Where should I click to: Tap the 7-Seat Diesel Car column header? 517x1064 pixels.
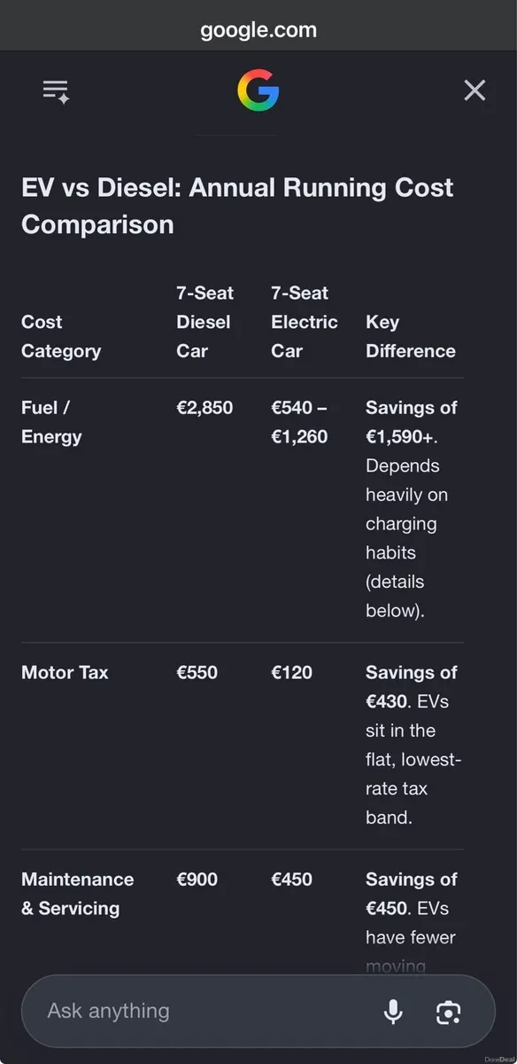tap(204, 322)
